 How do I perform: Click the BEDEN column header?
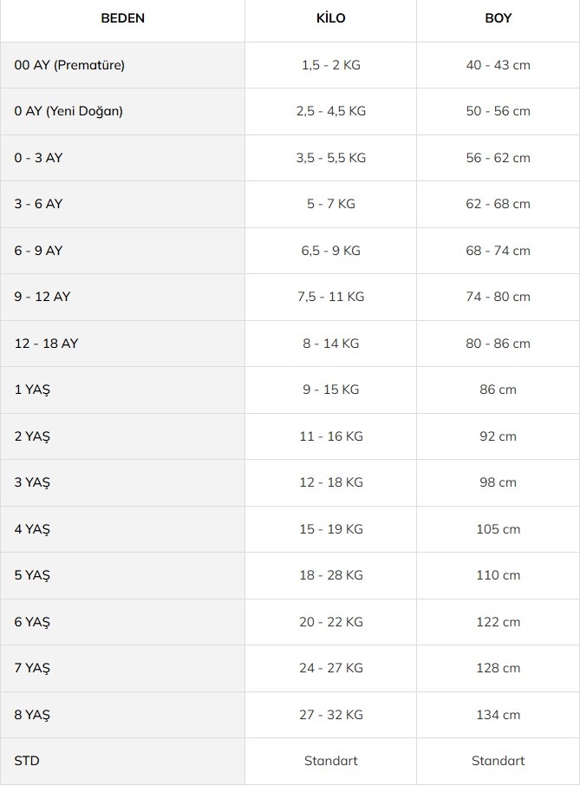coord(123,18)
